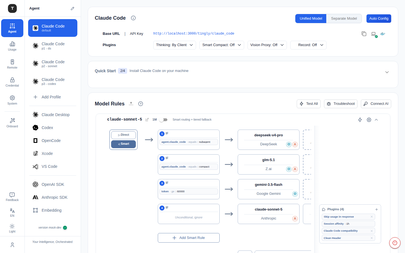The width and height of the screenshot is (405, 253).
Task: Select the default Claude Code profile
Action: click(x=53, y=28)
